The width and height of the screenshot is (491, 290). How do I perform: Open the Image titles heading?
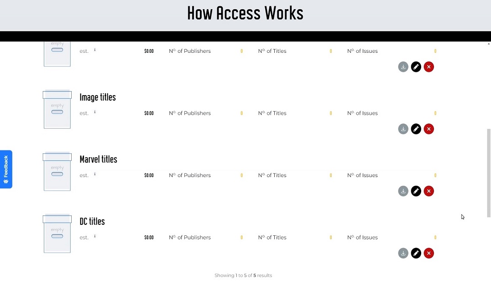[x=98, y=97]
